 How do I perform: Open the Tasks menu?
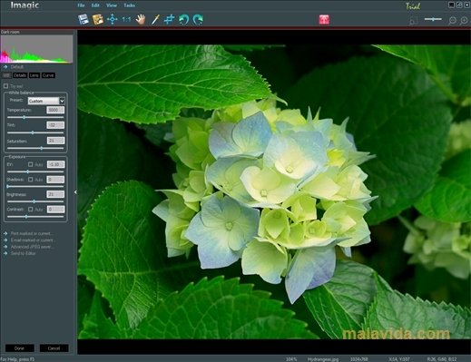pyautogui.click(x=129, y=5)
